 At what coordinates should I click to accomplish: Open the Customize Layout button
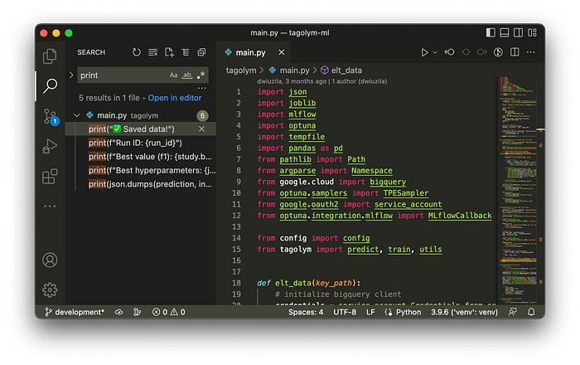[532, 32]
